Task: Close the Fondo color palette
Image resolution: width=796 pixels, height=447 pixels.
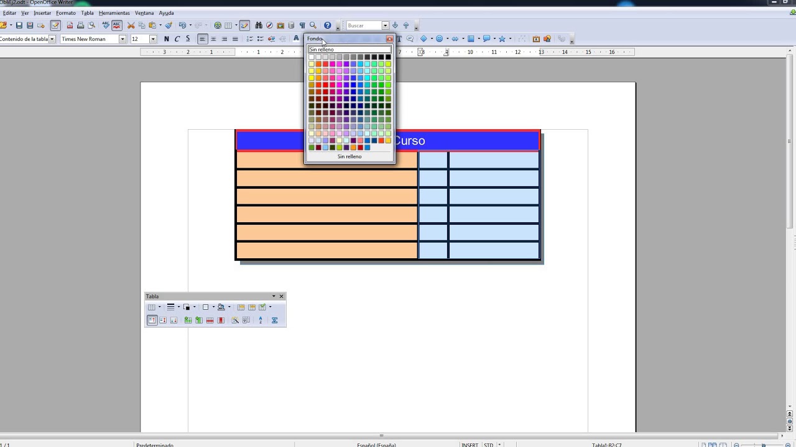Action: pyautogui.click(x=389, y=39)
